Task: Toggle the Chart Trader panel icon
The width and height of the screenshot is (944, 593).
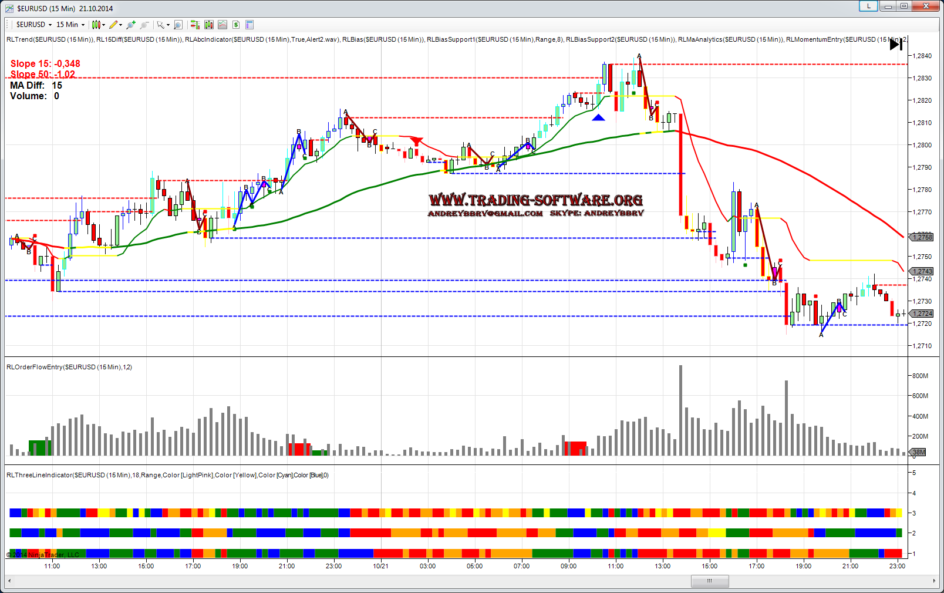Action: pos(195,25)
